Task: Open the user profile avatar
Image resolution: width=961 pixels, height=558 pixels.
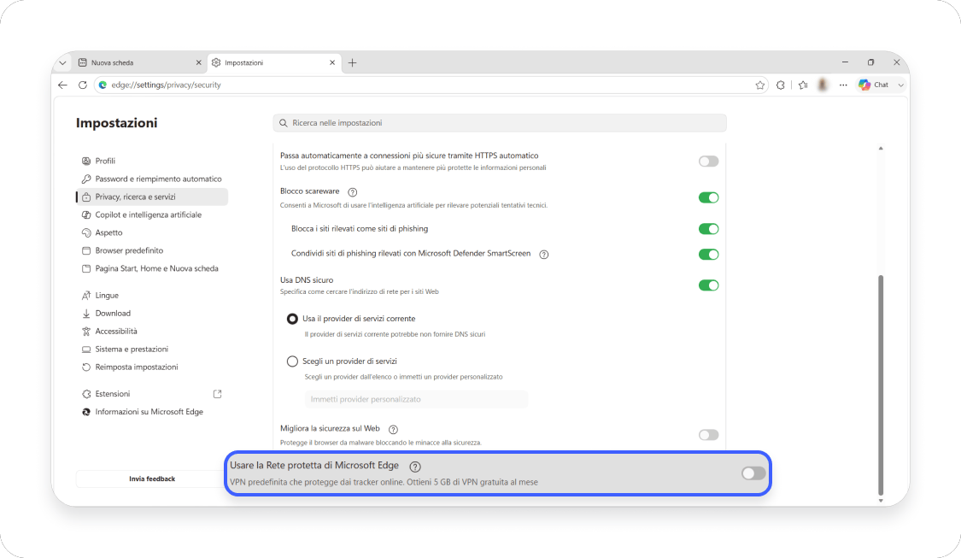Action: pyautogui.click(x=823, y=85)
